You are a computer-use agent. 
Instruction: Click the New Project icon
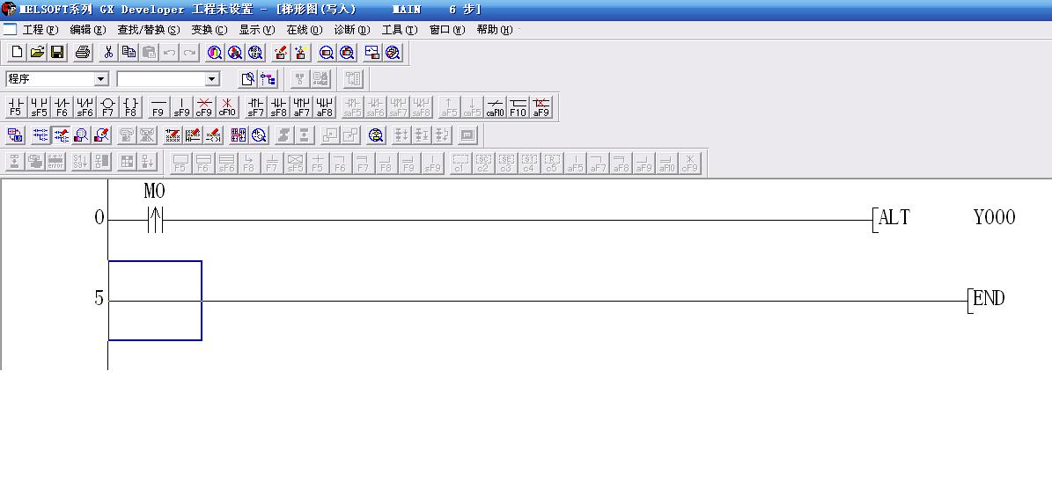(x=17, y=53)
